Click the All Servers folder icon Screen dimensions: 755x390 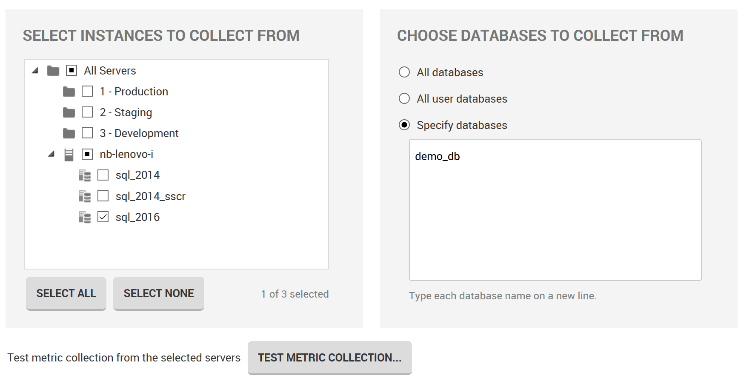53,70
